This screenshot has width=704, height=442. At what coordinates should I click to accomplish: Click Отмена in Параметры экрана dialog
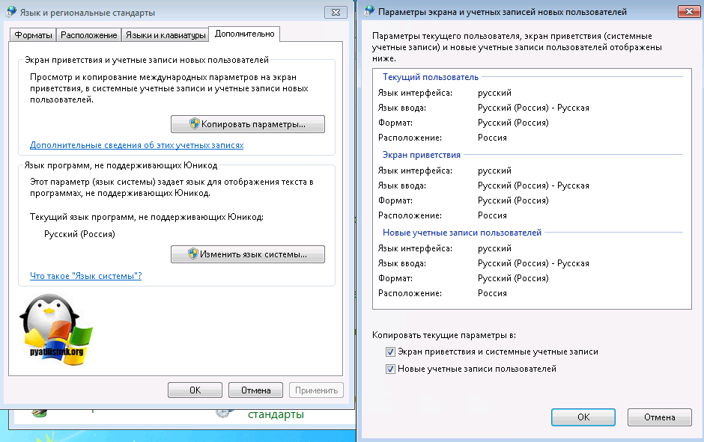coord(658,417)
